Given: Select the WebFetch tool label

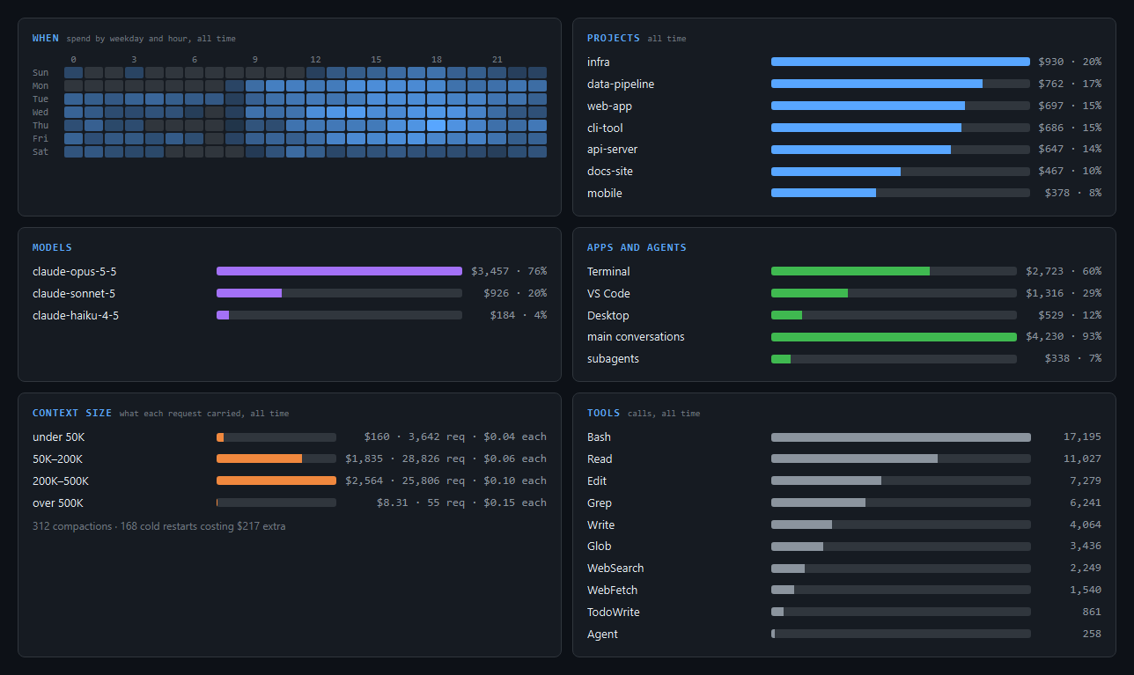Looking at the screenshot, I should point(613,591).
